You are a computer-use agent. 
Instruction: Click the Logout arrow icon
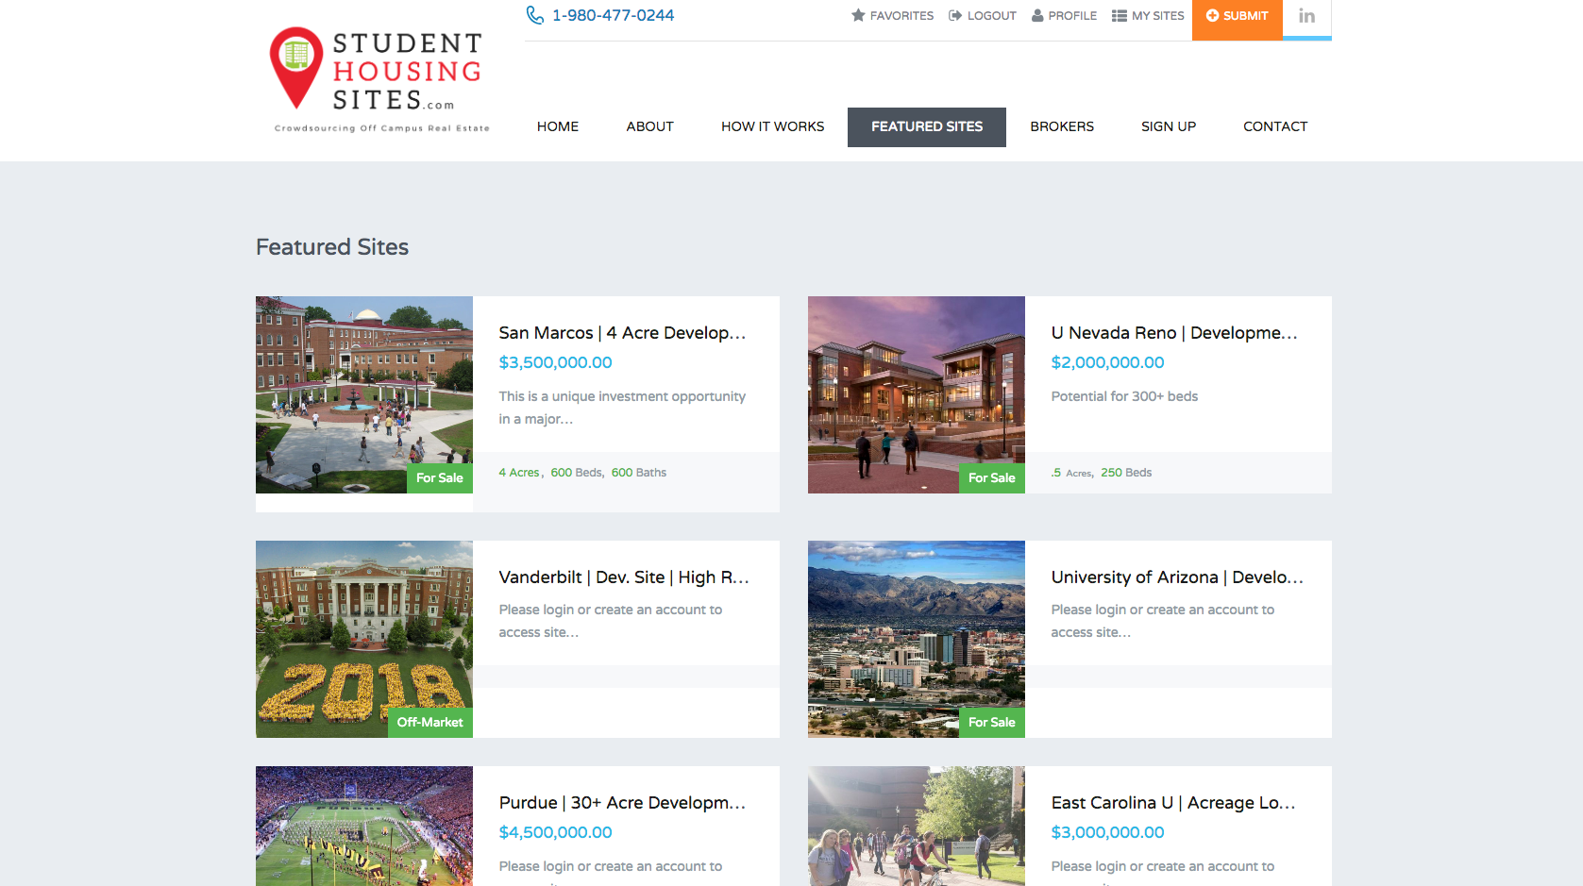(955, 15)
